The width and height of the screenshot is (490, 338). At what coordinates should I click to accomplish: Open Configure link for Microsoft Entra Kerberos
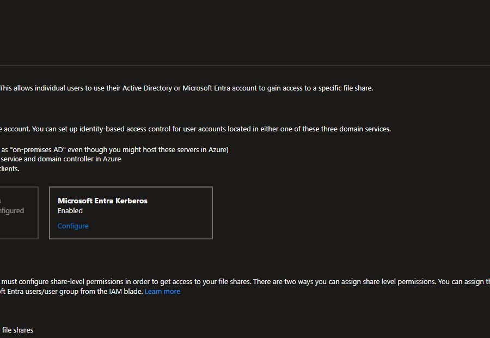[x=73, y=226]
